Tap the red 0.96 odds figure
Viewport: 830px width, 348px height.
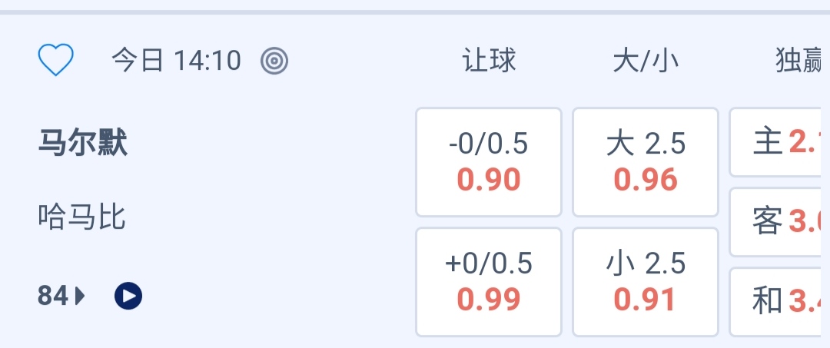[646, 181]
